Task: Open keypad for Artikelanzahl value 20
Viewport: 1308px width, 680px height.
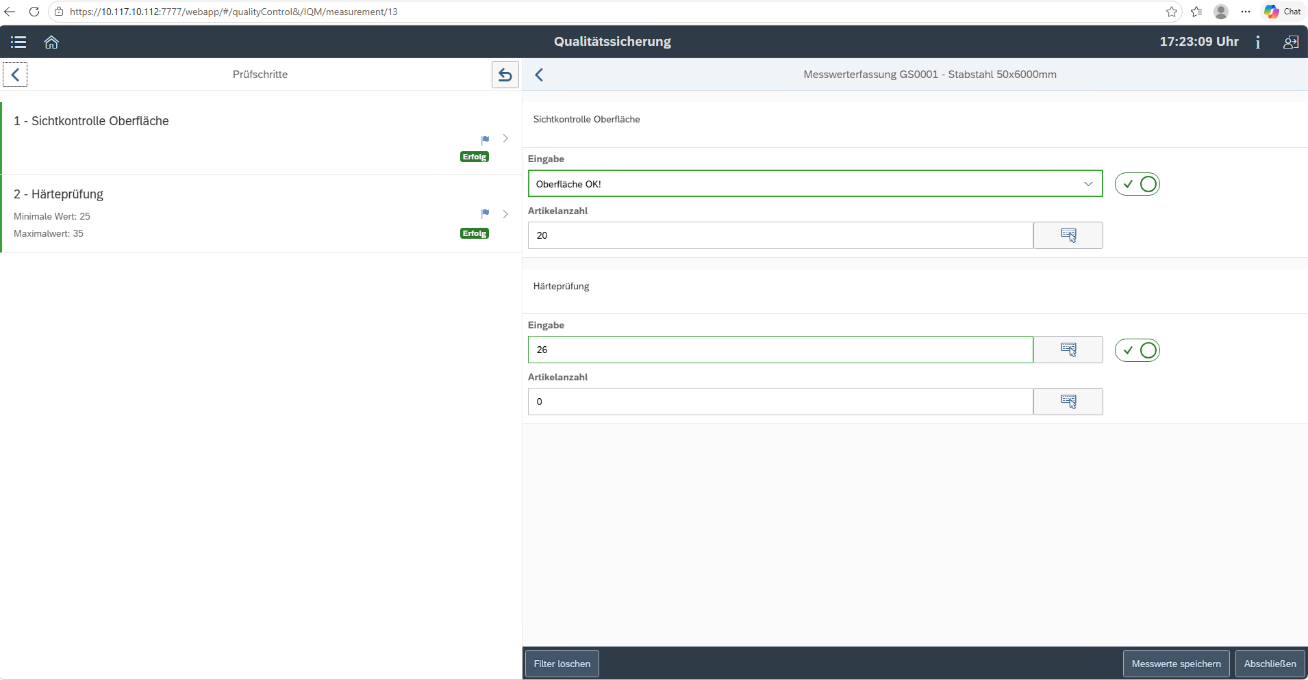Action: (x=1068, y=235)
